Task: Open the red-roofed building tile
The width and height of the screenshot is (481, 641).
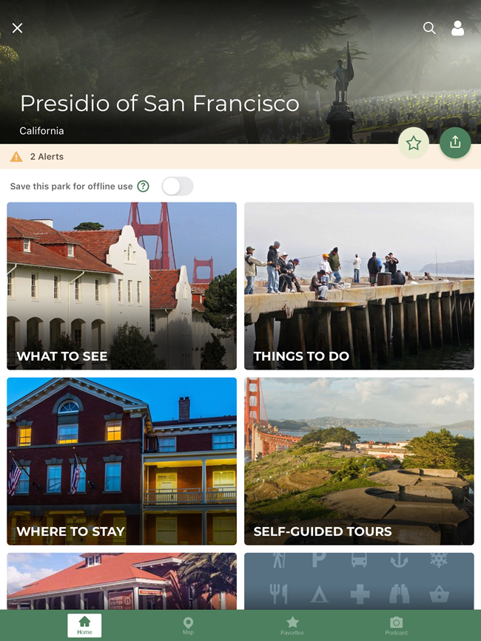Action: 122,581
